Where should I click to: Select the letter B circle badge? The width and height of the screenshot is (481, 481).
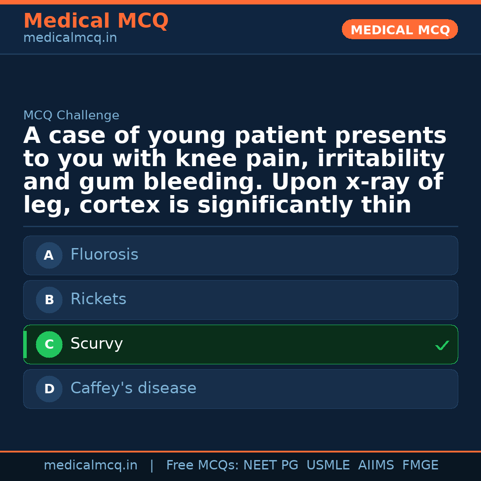(x=49, y=300)
